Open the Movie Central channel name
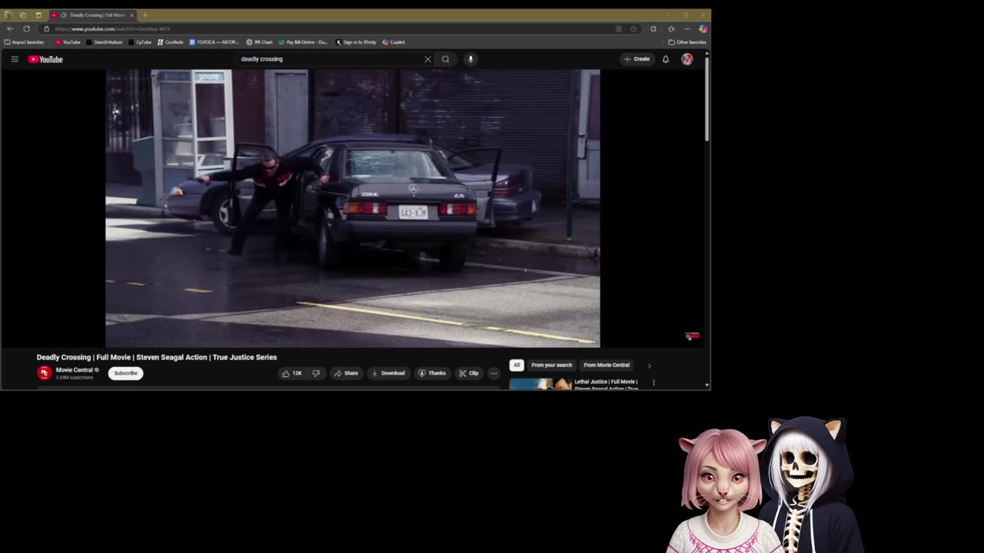Image resolution: width=984 pixels, height=553 pixels. [74, 370]
